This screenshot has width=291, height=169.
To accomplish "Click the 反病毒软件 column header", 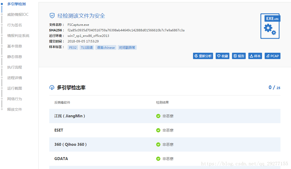I will (x=62, y=103).
